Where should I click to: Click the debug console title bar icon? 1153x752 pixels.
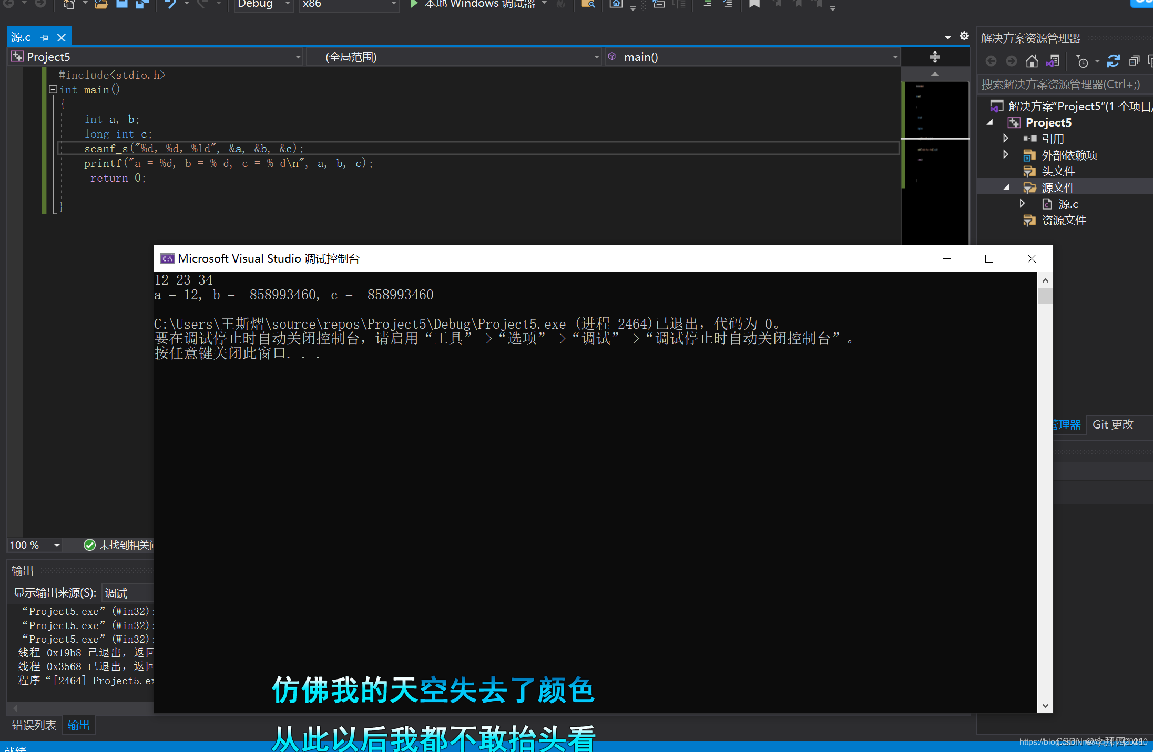click(x=167, y=258)
